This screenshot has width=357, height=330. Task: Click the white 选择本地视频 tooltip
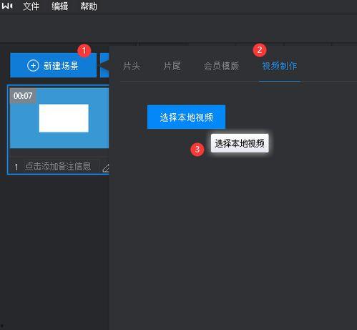(240, 143)
